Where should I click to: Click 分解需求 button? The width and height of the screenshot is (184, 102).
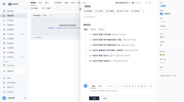110,11
